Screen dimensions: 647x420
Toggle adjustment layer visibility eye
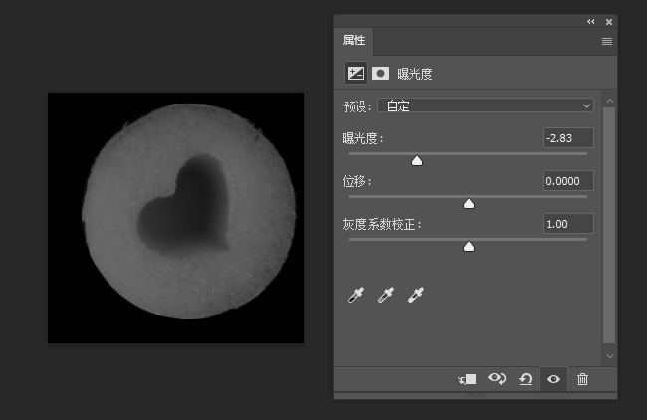[x=553, y=379]
